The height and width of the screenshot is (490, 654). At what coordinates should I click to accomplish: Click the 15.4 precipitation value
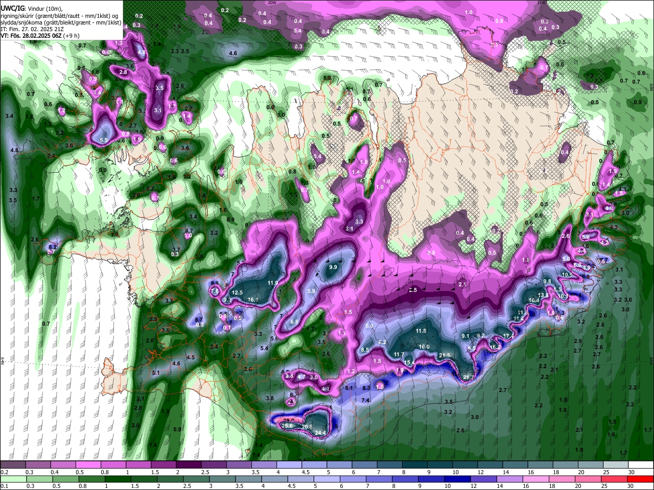point(409,363)
